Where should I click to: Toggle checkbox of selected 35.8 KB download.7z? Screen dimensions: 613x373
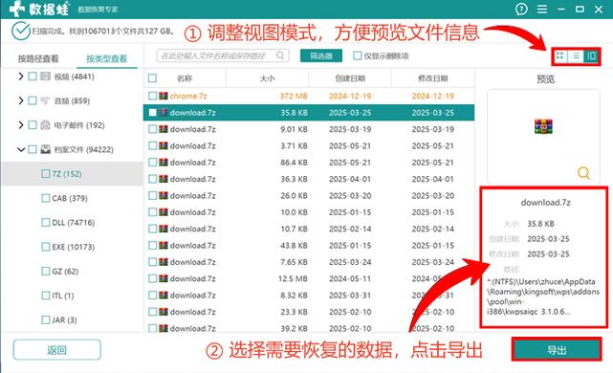pos(152,113)
